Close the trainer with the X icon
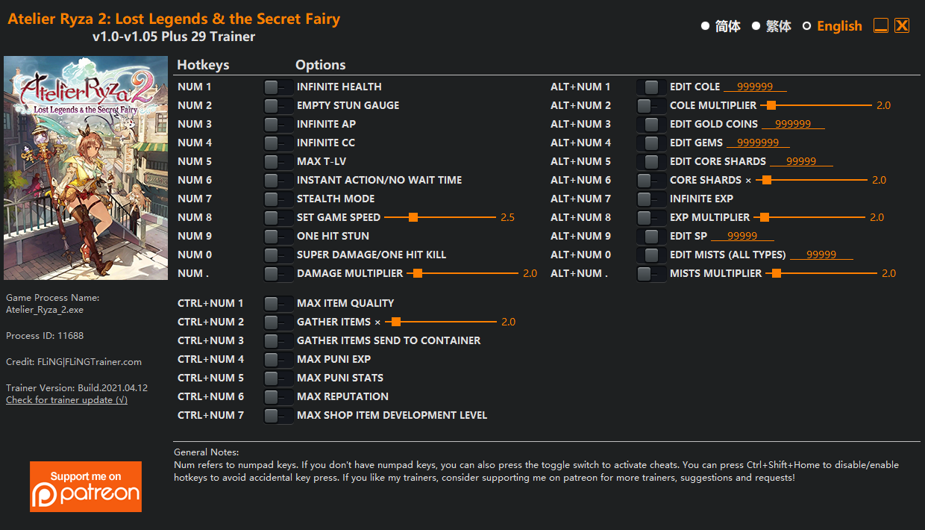 coord(902,26)
